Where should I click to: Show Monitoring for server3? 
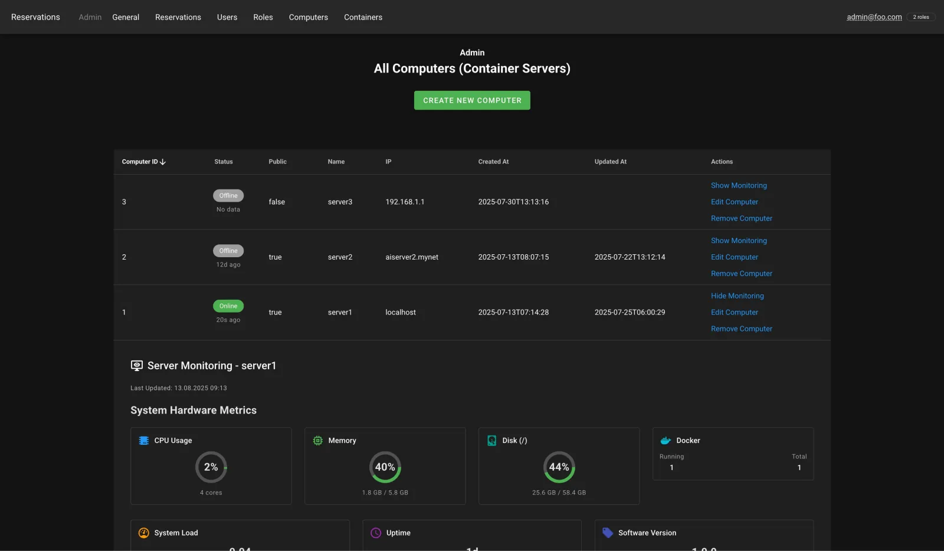(739, 185)
